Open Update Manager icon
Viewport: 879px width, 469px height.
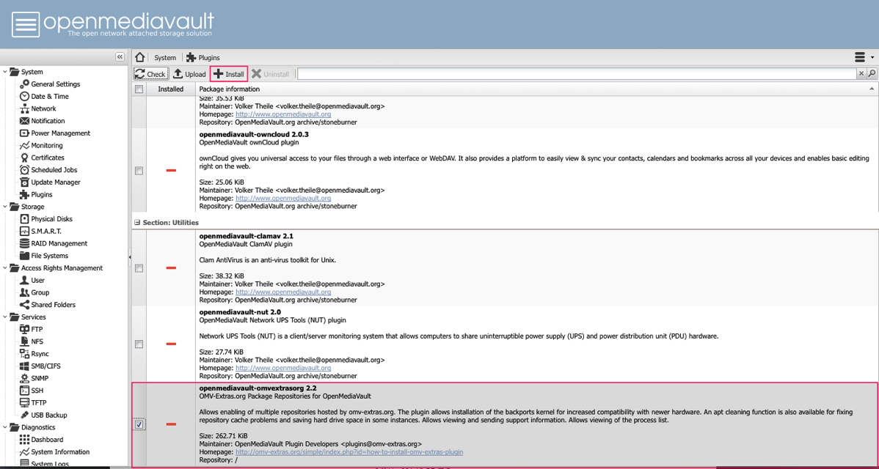point(24,182)
